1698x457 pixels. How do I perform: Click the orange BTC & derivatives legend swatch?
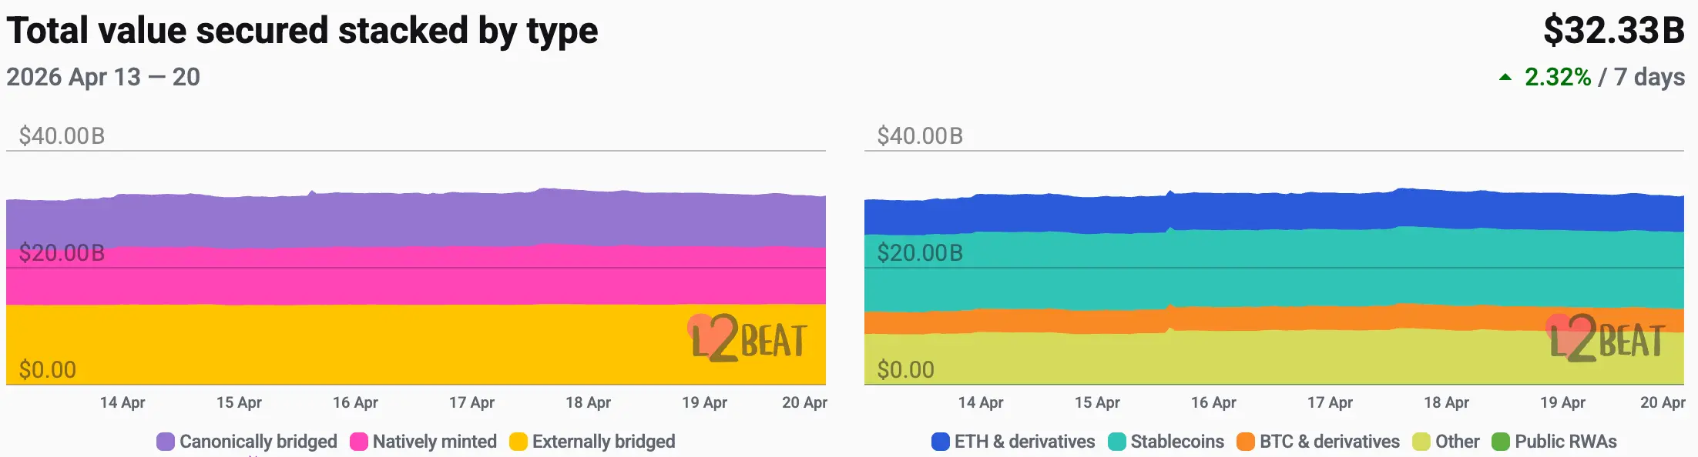[x=1245, y=442]
